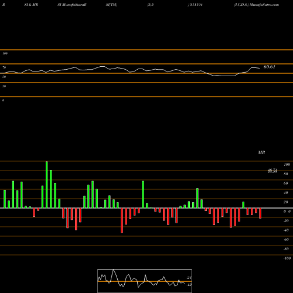293x293 pixels.
Task: Click the tallest green bar in the MR histogram
Action: 47,185
